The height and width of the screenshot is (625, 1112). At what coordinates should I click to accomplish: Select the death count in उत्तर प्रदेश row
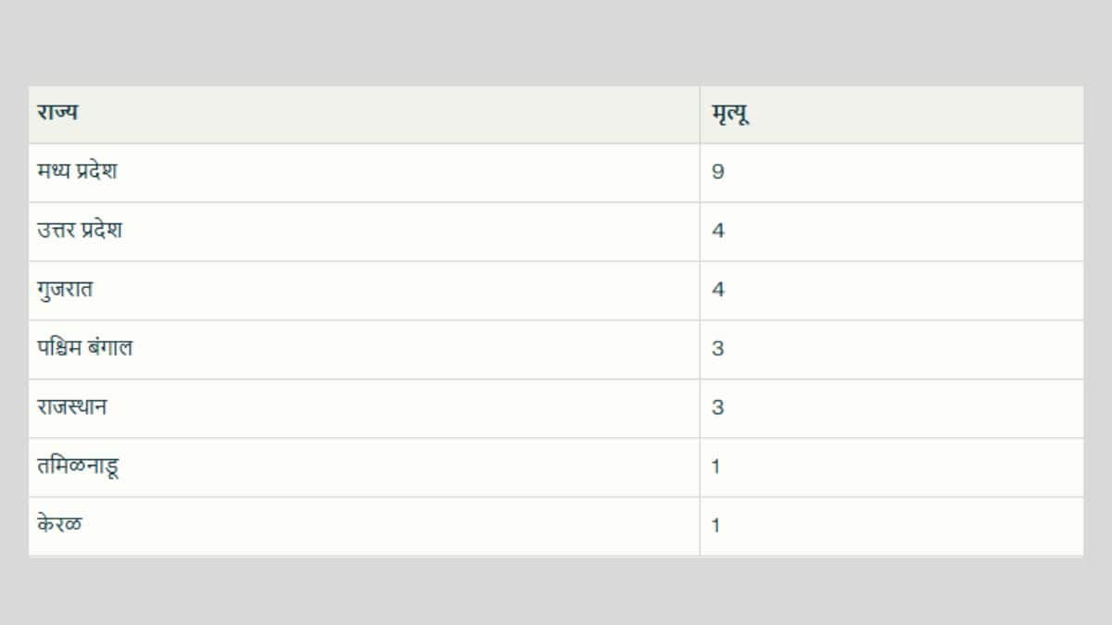pos(718,231)
